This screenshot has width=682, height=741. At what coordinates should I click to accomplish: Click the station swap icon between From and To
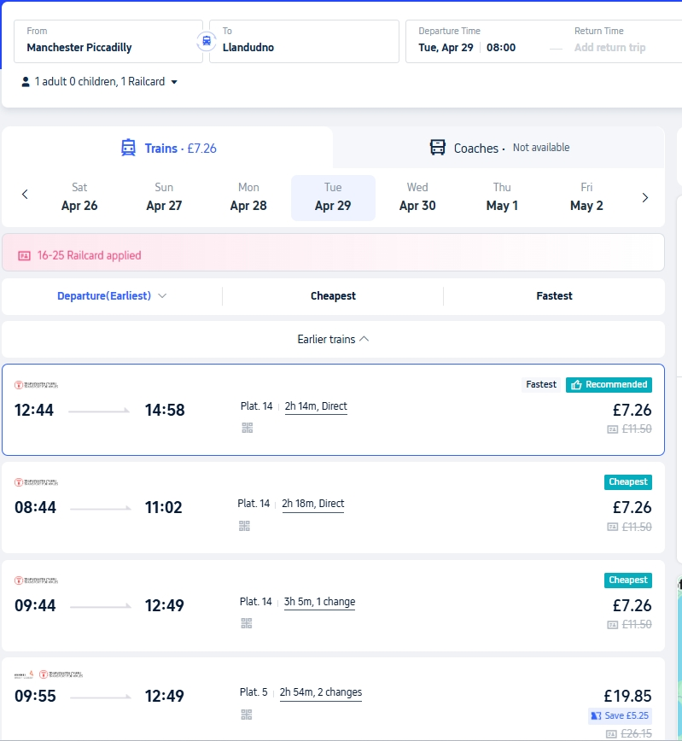tap(206, 38)
